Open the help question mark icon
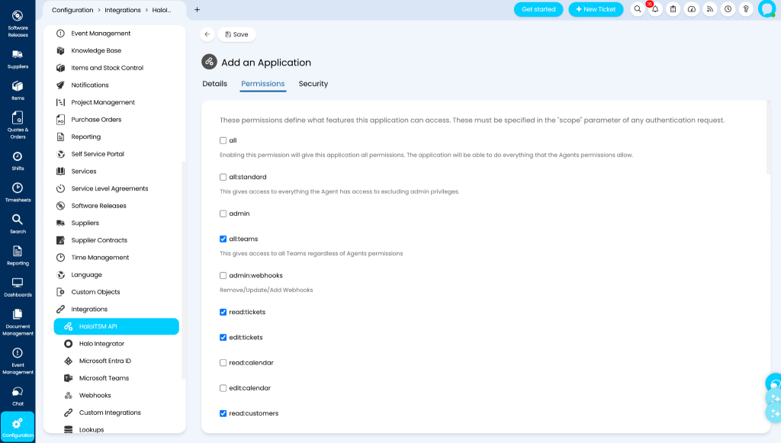This screenshot has height=443, width=781. [746, 9]
